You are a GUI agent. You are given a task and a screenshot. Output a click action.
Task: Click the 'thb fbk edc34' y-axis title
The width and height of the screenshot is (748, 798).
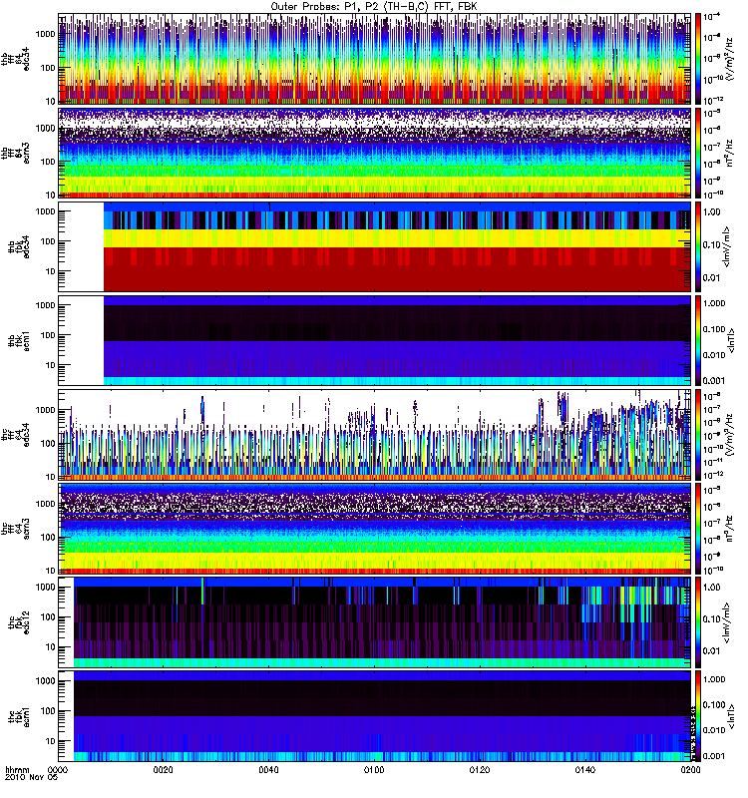click(x=19, y=246)
